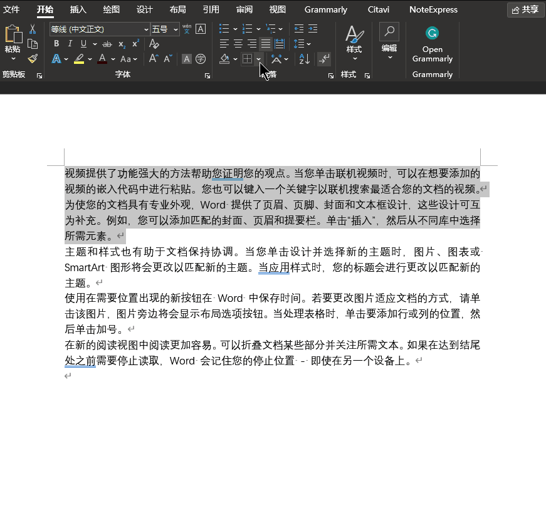The width and height of the screenshot is (546, 516).
Task: Decrease paragraph indent
Action: click(299, 29)
